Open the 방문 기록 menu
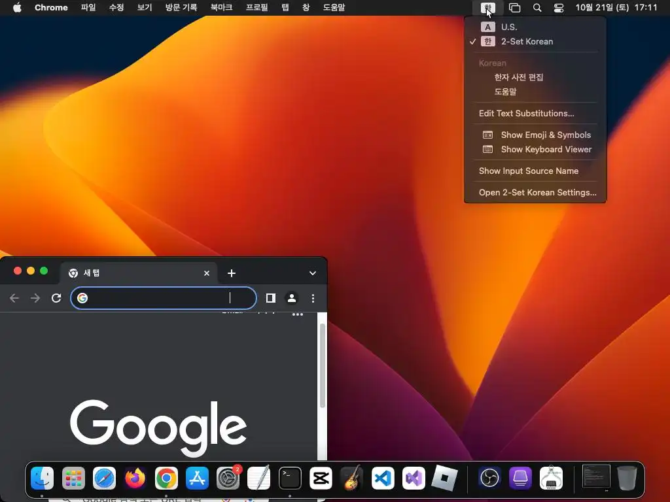Viewport: 670px width, 502px height. [181, 7]
